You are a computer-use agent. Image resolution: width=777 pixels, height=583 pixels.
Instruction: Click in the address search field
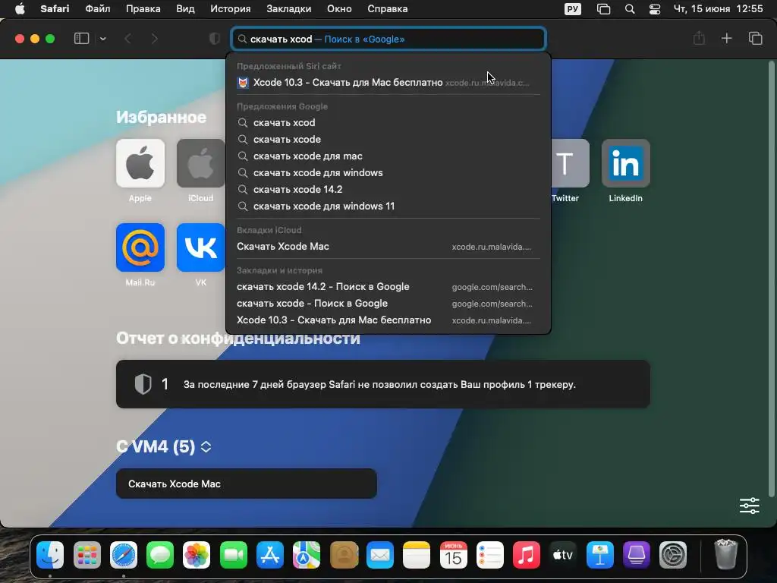[388, 39]
